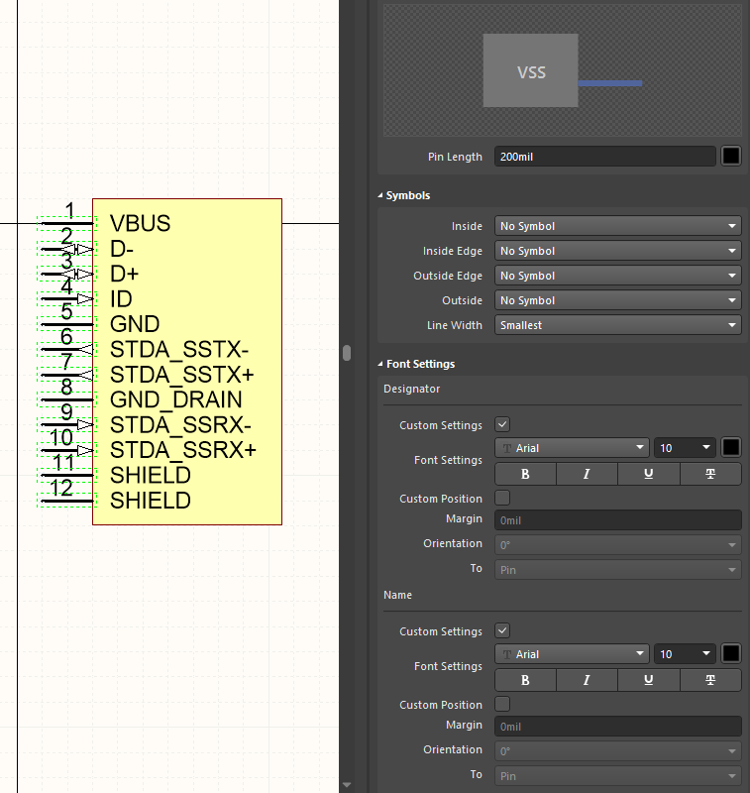Image resolution: width=750 pixels, height=793 pixels.
Task: Select pin 6 STDA_SSTX- in schematic
Action: click(x=67, y=350)
